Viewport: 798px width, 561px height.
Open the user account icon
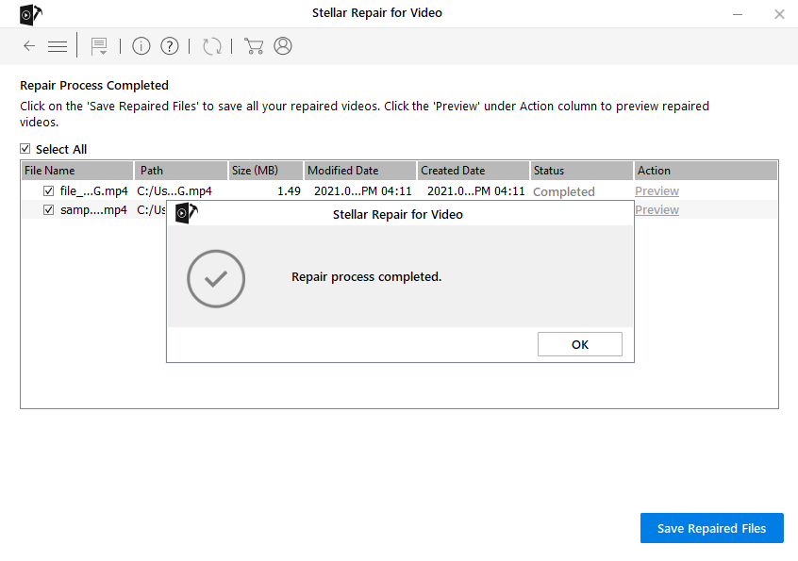283,46
